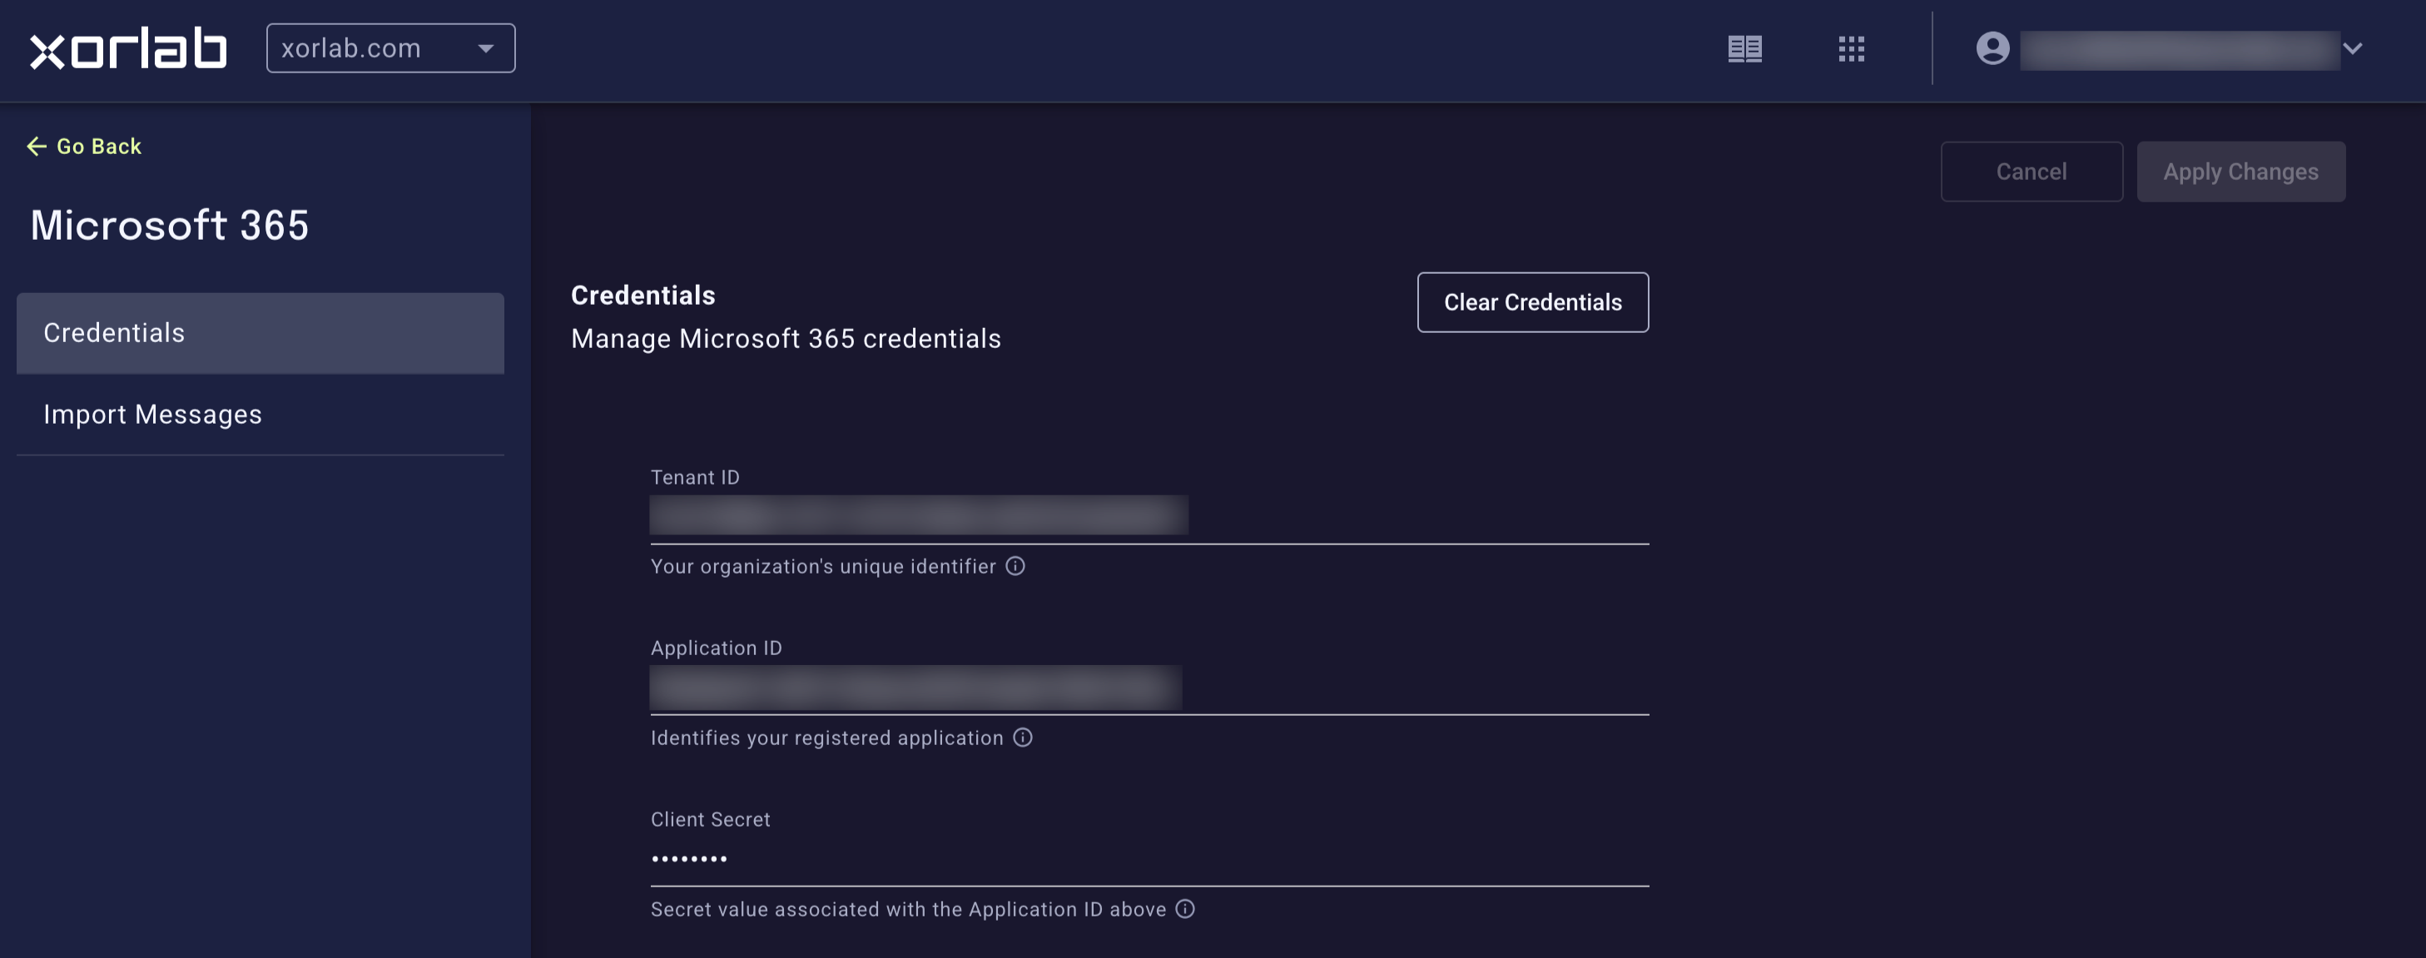Click the Clear Credentials button
This screenshot has height=958, width=2426.
coord(1532,302)
